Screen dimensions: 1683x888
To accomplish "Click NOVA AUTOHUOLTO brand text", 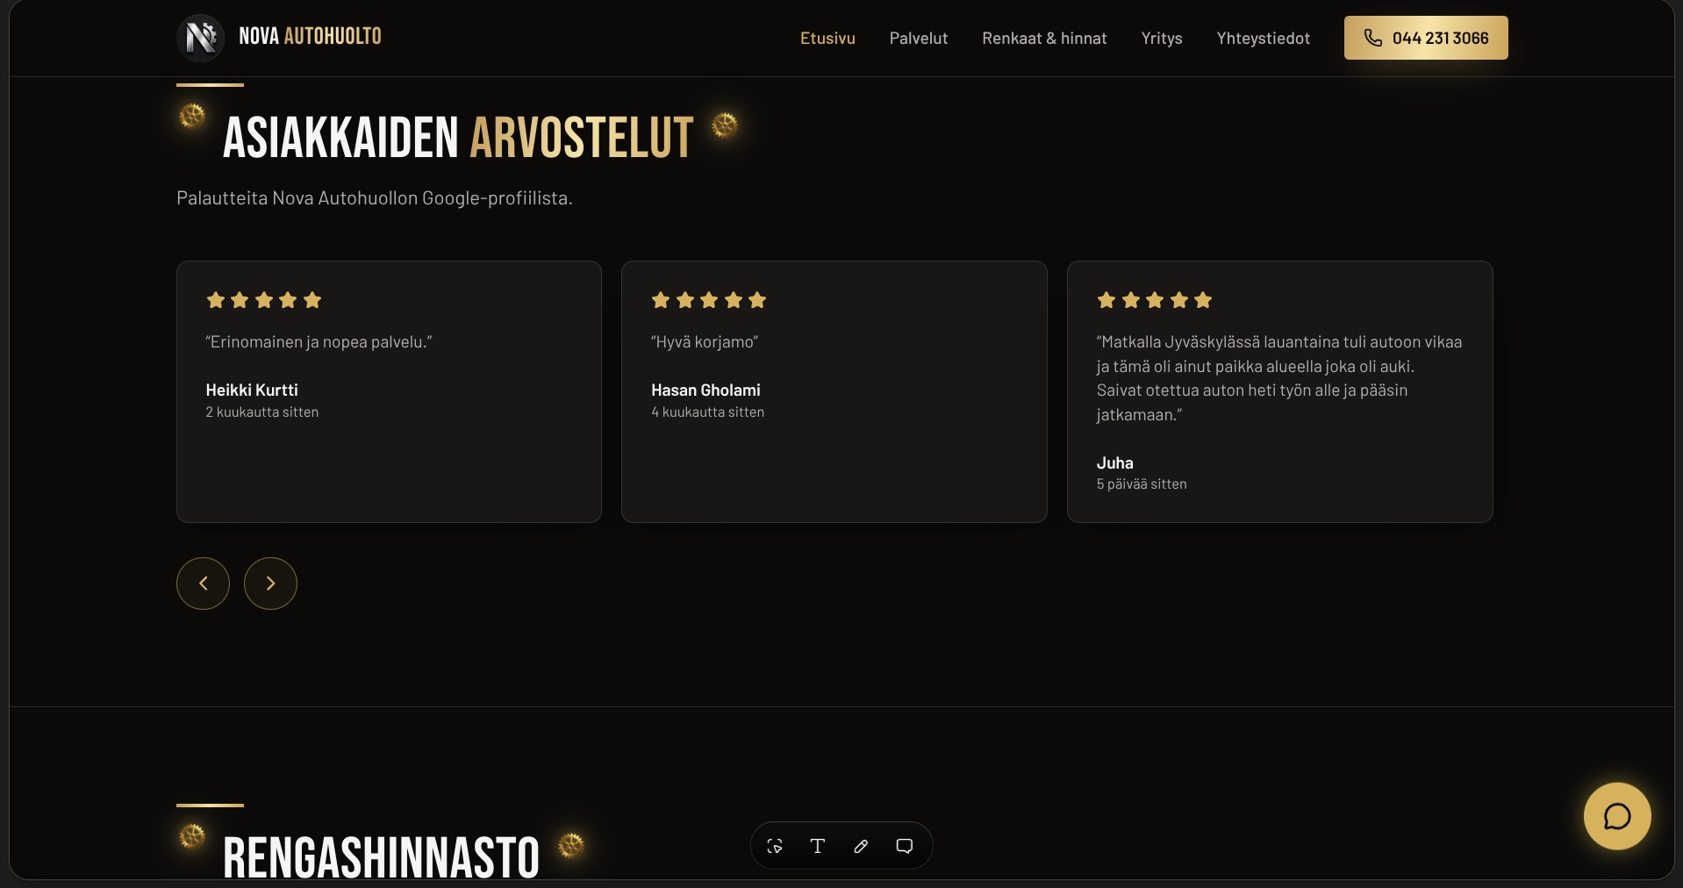I will 310,36.
